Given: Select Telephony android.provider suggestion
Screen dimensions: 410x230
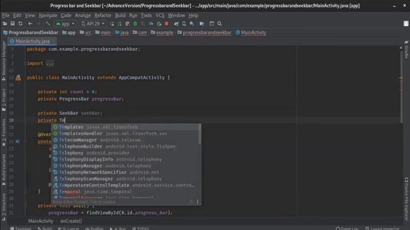Looking at the screenshot, I should pyautogui.click(x=126, y=153).
